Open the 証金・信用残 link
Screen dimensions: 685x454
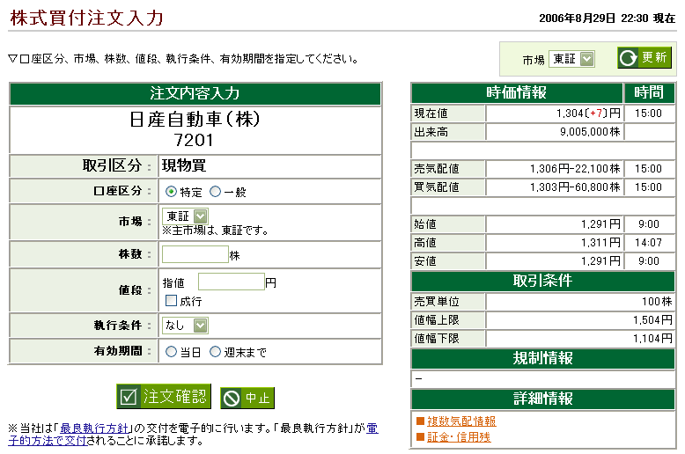pos(459,437)
